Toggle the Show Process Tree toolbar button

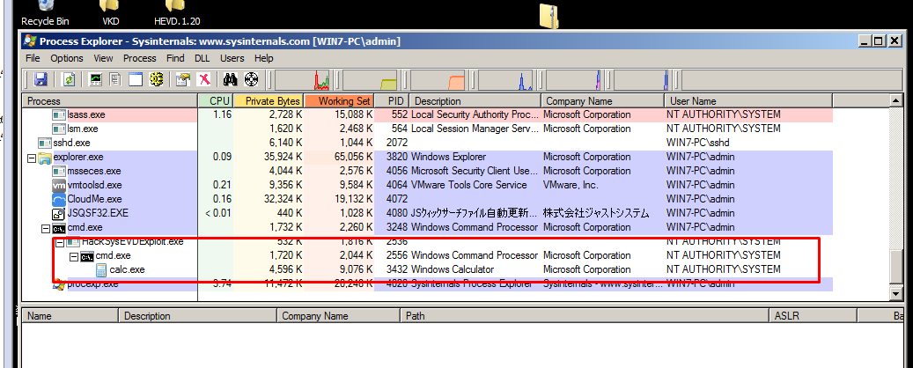tap(115, 80)
